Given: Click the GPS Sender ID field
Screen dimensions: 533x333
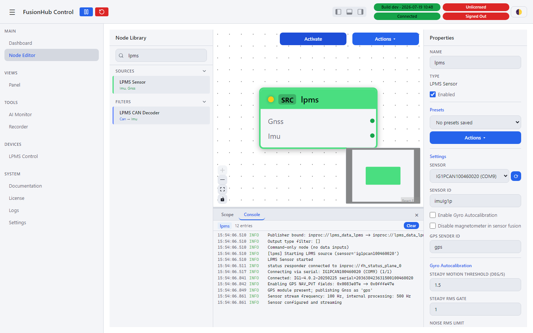Looking at the screenshot, I should (475, 247).
